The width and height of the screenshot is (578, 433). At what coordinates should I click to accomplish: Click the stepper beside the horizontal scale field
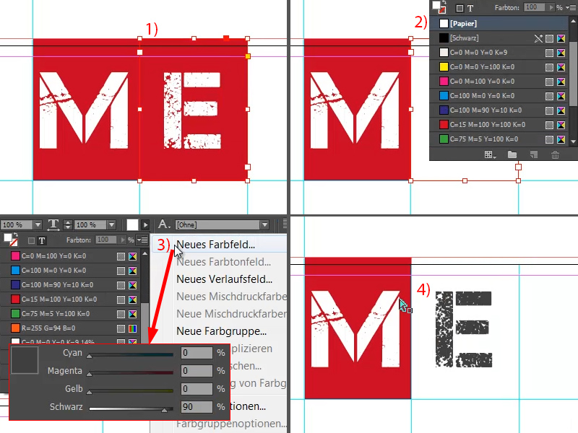67,224
